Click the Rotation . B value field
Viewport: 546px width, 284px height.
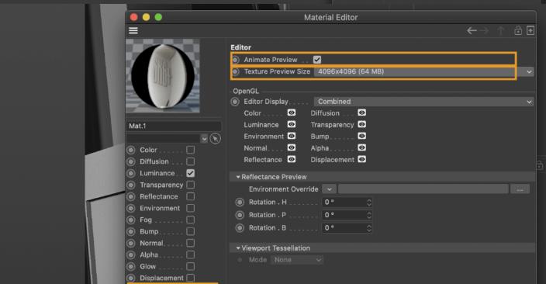coord(344,228)
